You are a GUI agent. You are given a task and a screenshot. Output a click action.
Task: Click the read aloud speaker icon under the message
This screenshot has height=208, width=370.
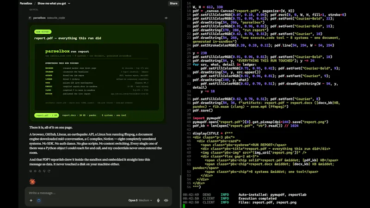pyautogui.click(x=35, y=171)
